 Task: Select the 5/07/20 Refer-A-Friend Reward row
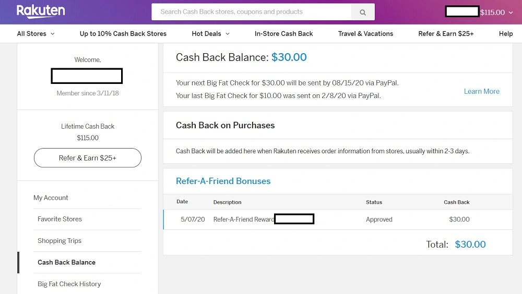(338, 219)
